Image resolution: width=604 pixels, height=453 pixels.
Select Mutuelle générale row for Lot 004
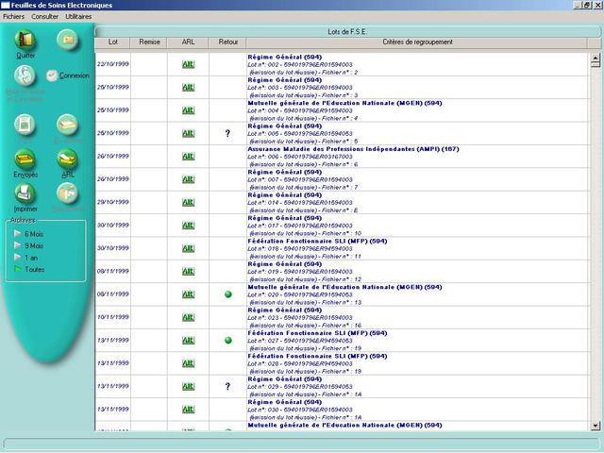[342, 110]
